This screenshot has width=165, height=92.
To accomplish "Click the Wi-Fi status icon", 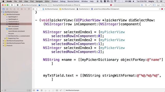I will 115,1.
